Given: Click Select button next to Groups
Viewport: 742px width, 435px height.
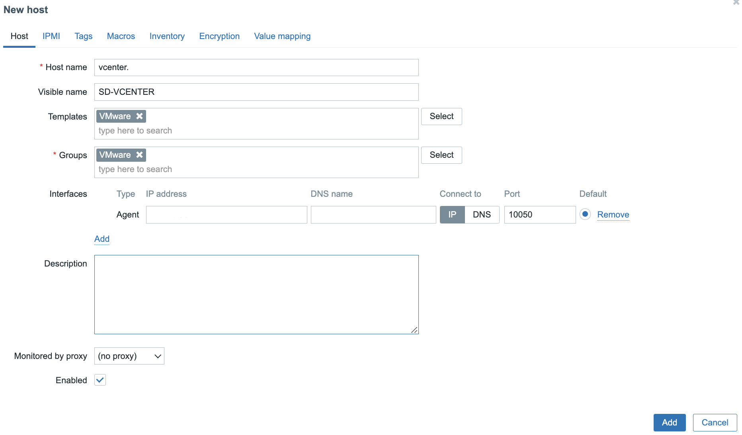Looking at the screenshot, I should pyautogui.click(x=441, y=155).
